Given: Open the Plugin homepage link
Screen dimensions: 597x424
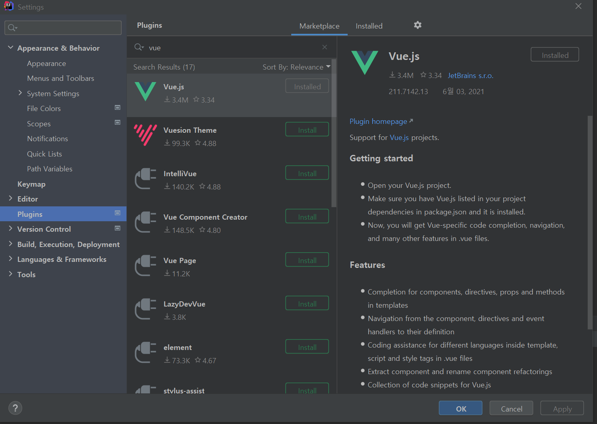Looking at the screenshot, I should [381, 121].
